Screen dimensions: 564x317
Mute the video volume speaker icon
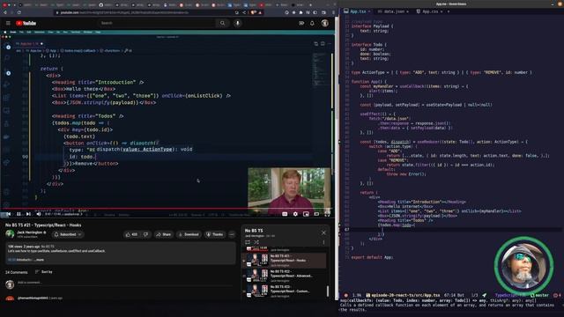point(39,214)
